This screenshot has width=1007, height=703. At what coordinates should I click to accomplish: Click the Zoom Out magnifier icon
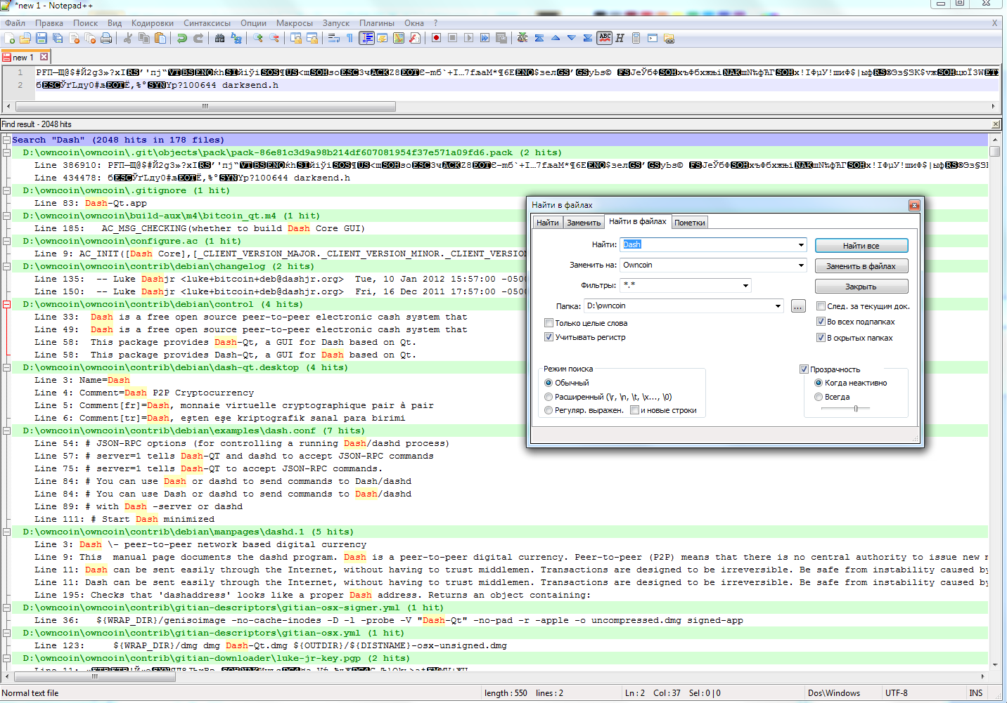click(x=274, y=38)
